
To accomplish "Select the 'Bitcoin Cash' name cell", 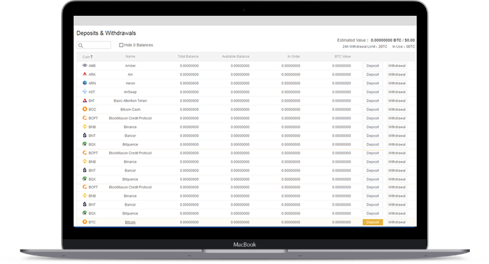I will click(x=130, y=110).
